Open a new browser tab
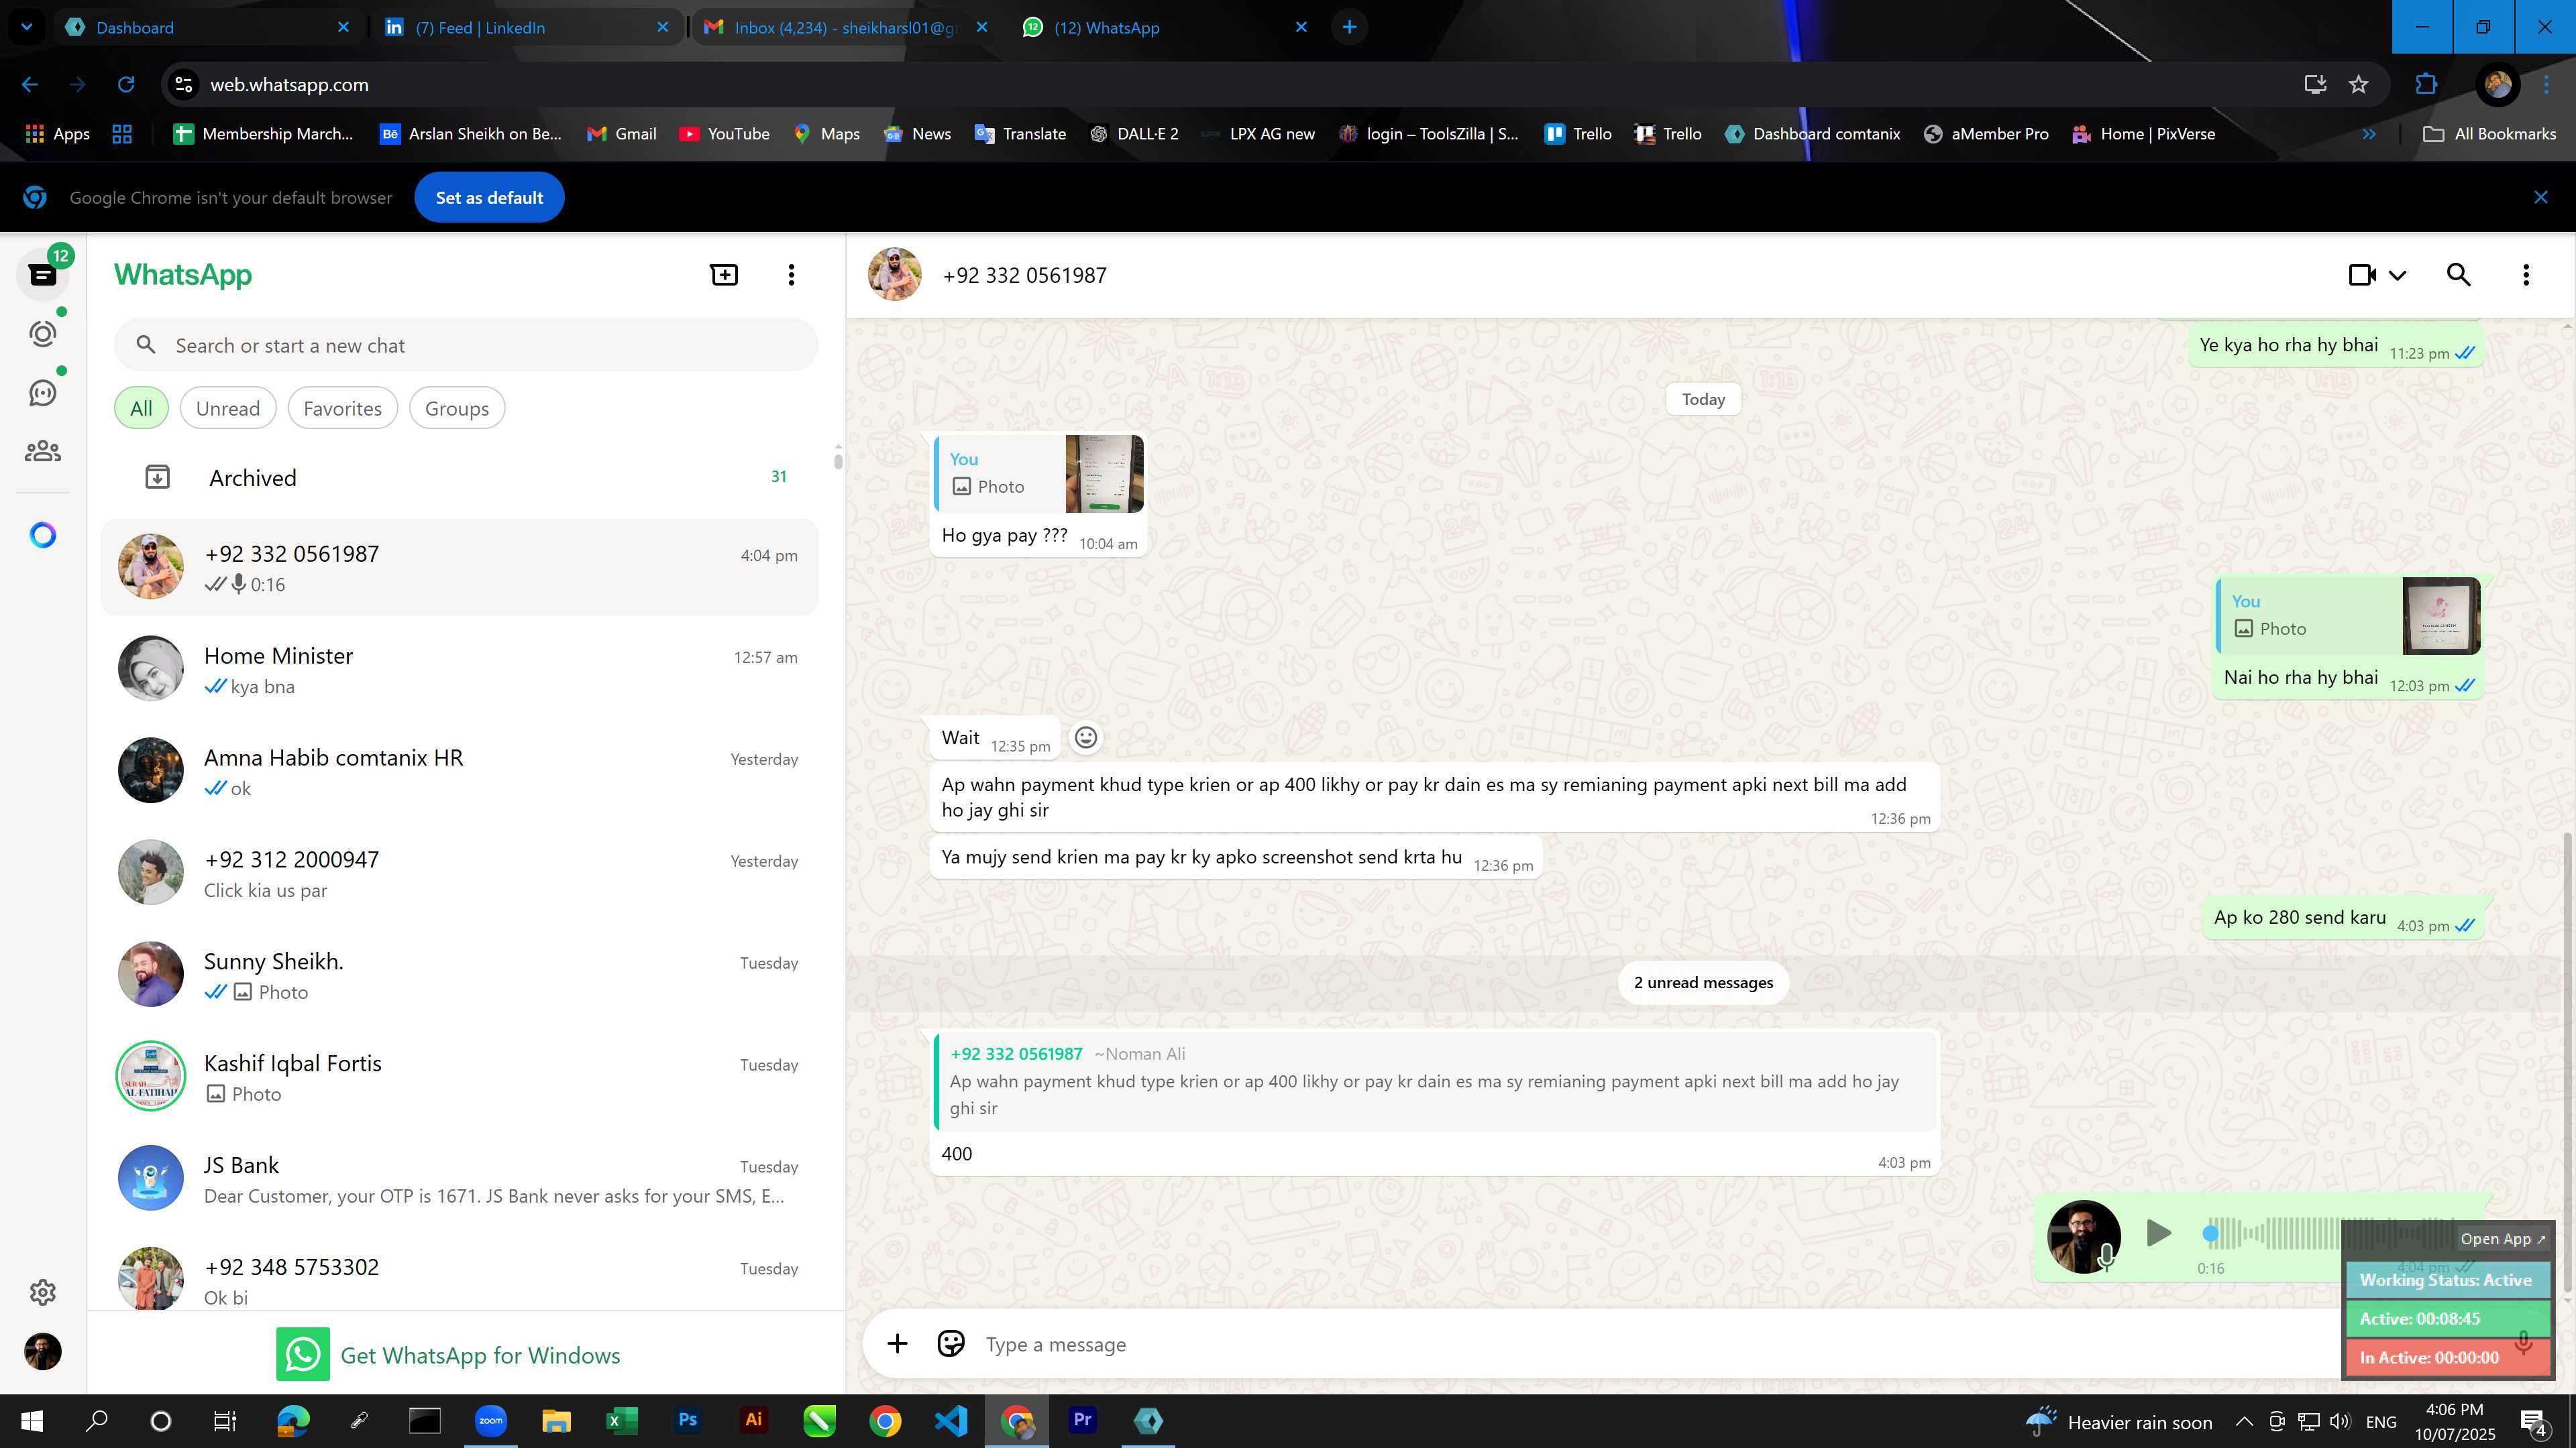2576x1448 pixels. (x=1349, y=27)
